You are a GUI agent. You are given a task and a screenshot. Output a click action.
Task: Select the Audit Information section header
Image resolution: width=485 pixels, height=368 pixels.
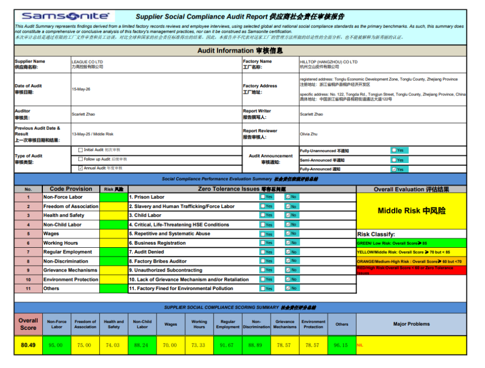[240, 51]
